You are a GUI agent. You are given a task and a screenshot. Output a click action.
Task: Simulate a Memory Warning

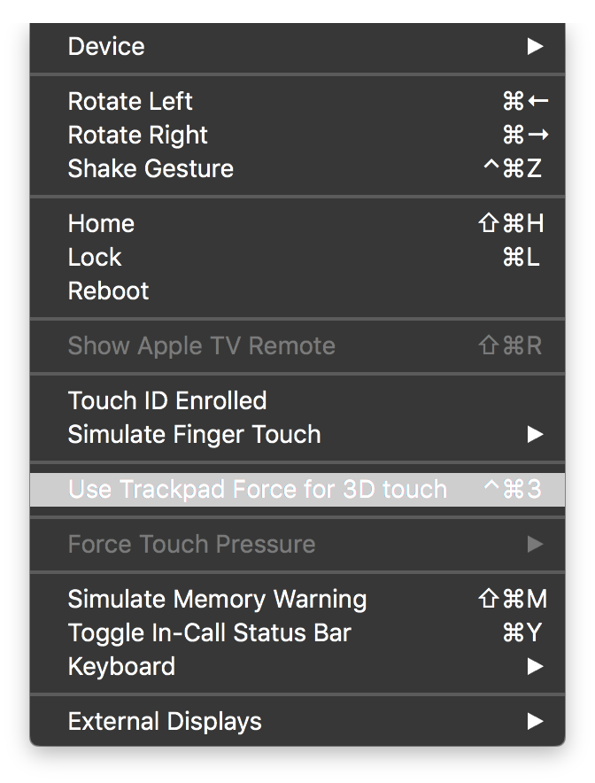(x=217, y=599)
